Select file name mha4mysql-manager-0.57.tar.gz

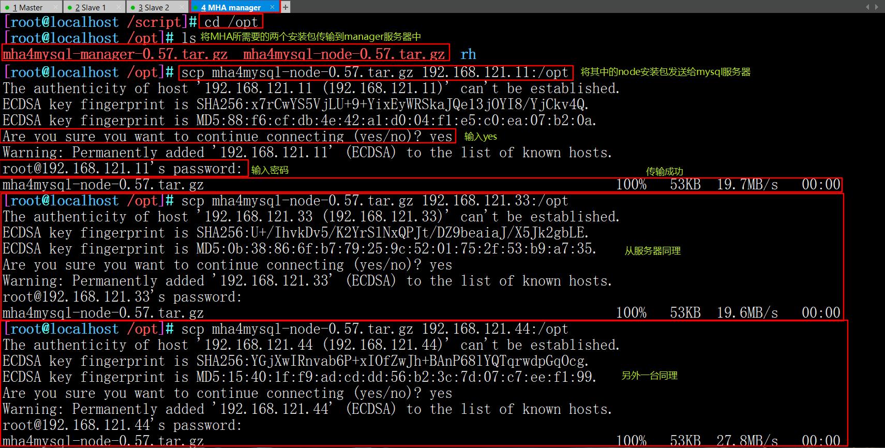click(x=115, y=54)
